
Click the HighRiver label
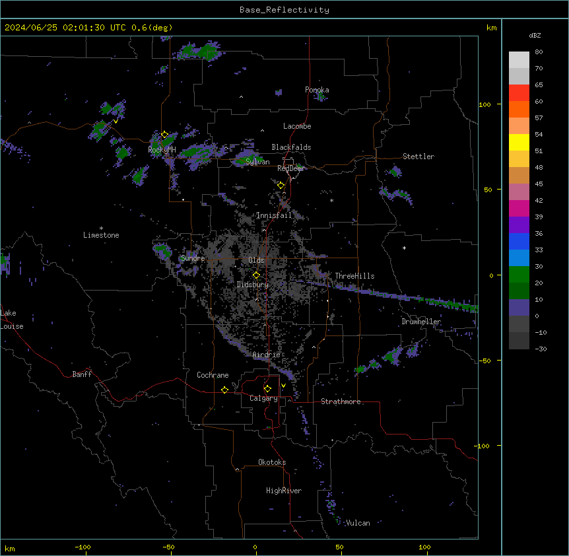click(x=284, y=491)
